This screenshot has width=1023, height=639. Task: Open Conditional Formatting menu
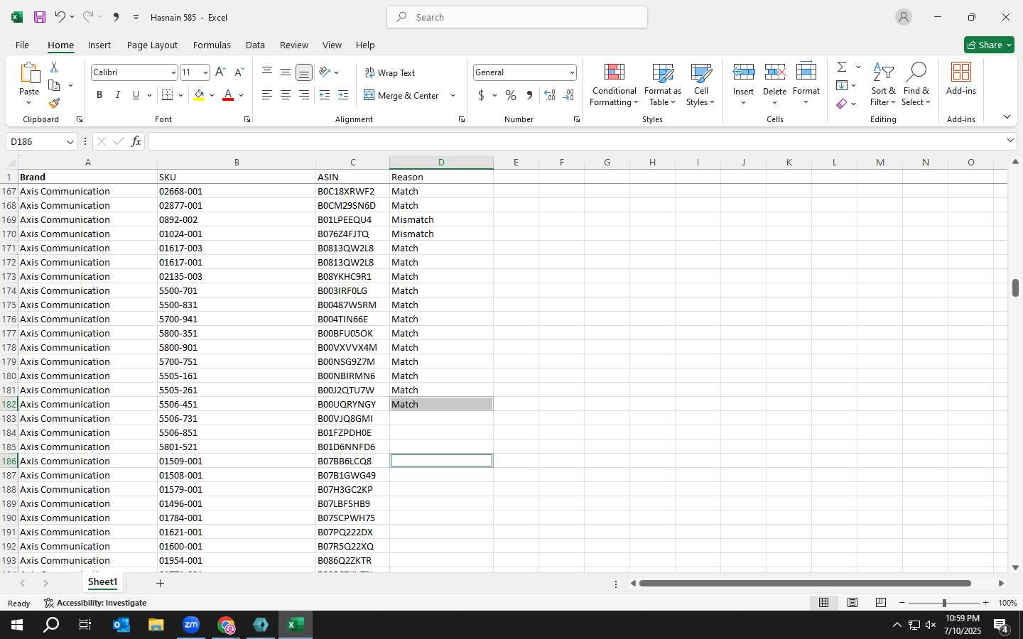coord(614,85)
